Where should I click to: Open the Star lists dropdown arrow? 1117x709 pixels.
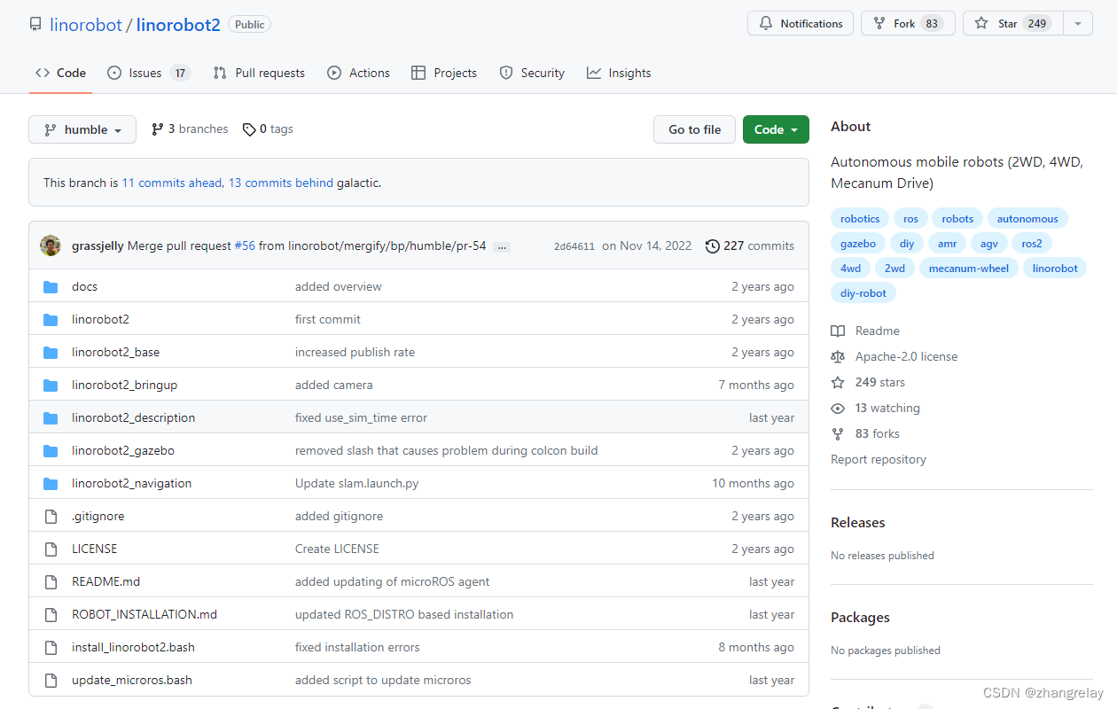(x=1078, y=24)
